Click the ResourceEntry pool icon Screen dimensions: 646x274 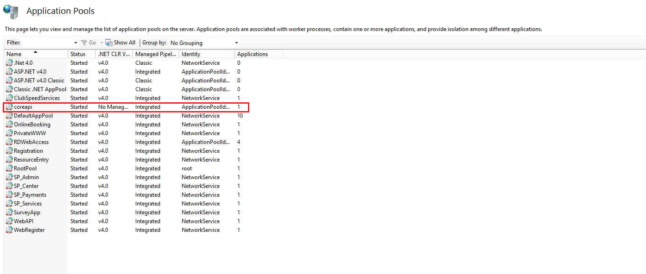[x=9, y=160]
